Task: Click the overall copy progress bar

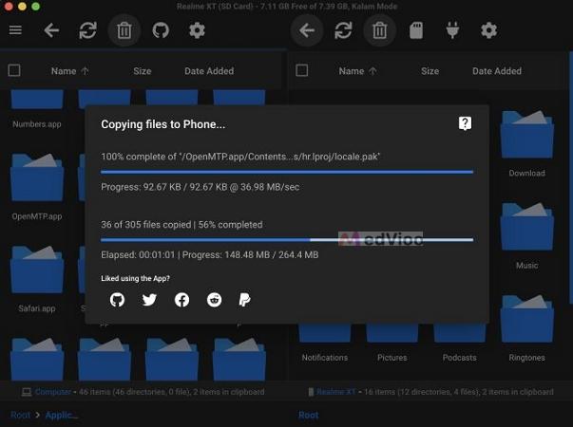Action: pos(287,240)
